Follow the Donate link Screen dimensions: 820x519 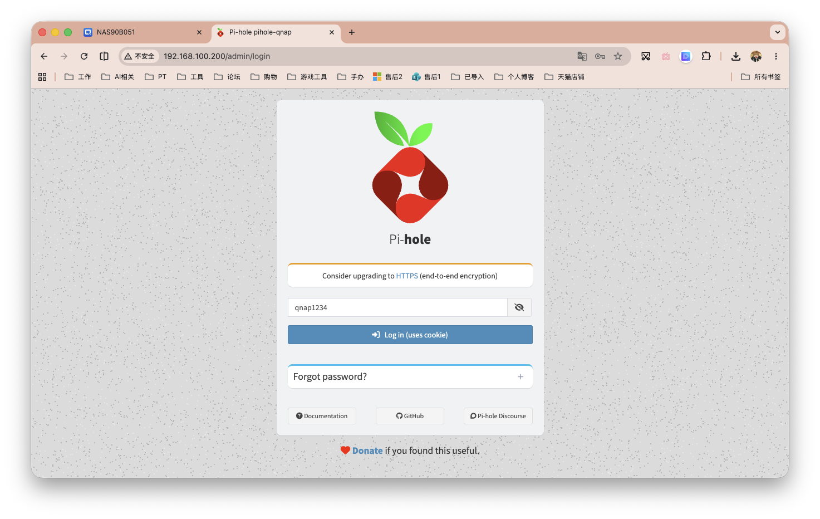coord(367,451)
